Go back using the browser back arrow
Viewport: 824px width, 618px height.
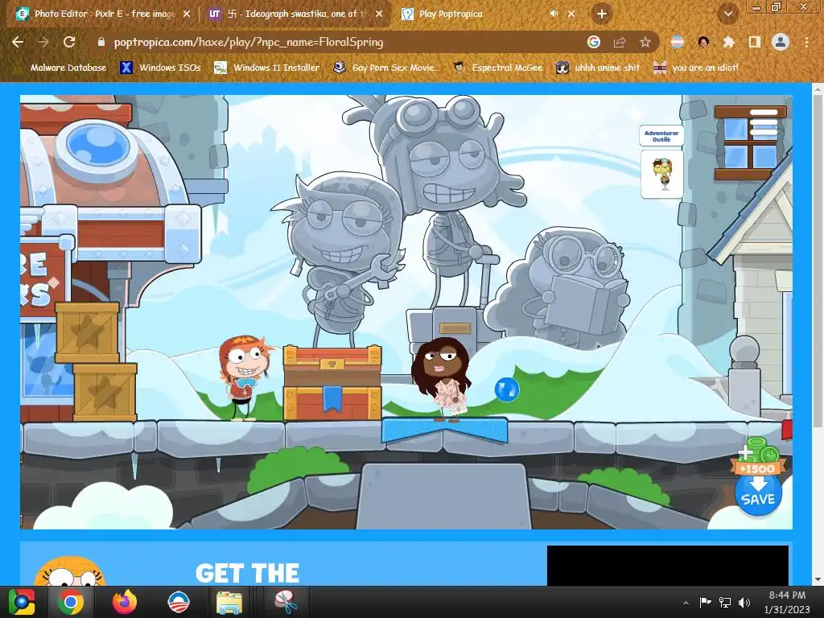(18, 42)
